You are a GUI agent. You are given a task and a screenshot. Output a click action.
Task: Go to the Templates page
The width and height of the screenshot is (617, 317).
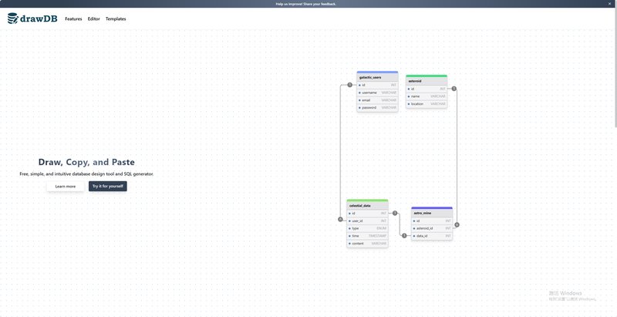click(116, 19)
